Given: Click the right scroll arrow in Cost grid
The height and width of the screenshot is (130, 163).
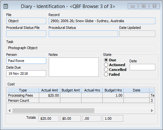Looking at the screenshot, I should [x=152, y=110].
